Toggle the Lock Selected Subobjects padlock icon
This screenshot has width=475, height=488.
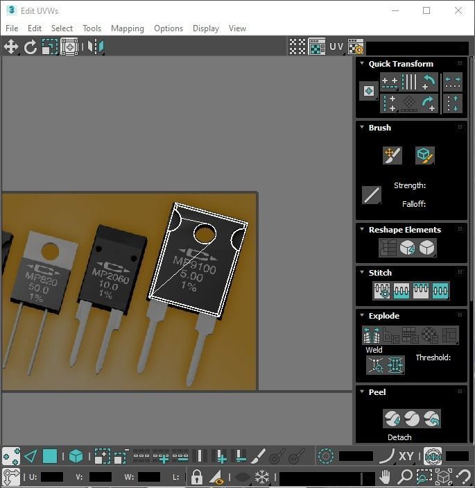tap(196, 476)
